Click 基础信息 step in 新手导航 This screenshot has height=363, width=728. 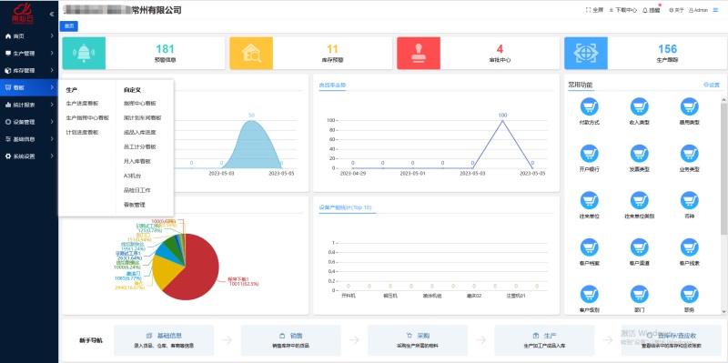164,340
